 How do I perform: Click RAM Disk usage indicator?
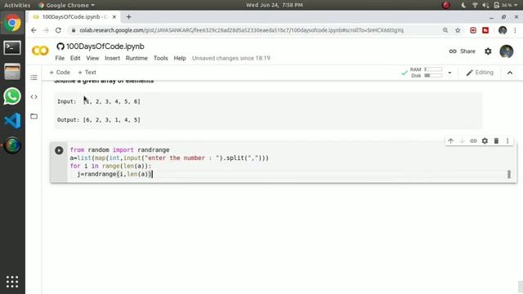(x=426, y=73)
